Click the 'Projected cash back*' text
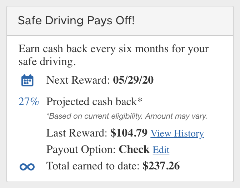 (x=95, y=102)
